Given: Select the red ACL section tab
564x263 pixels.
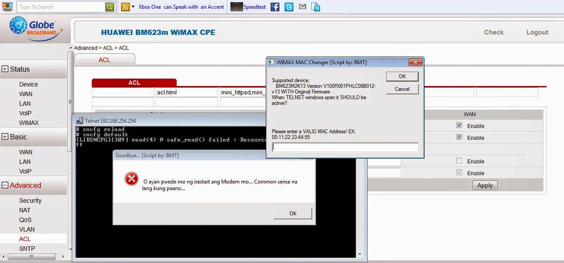Looking at the screenshot, I should coord(134,83).
